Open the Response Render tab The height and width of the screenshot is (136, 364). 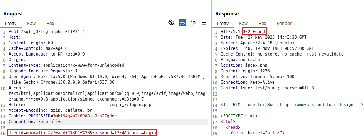pyautogui.click(x=284, y=23)
